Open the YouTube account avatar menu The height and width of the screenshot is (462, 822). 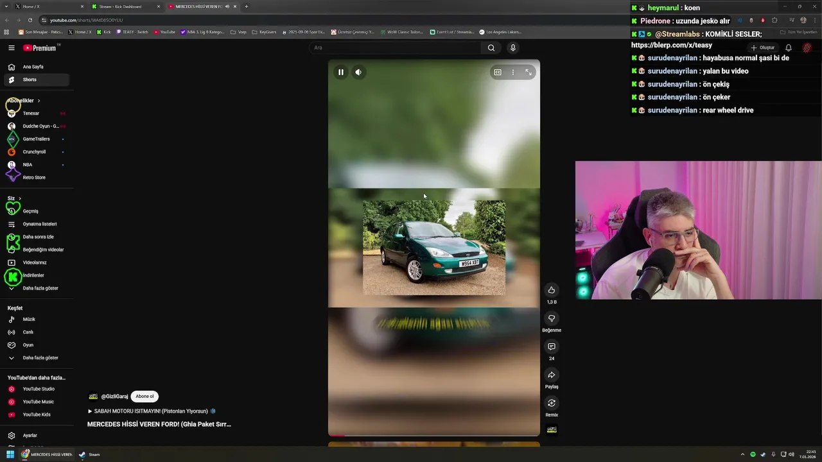click(x=807, y=47)
